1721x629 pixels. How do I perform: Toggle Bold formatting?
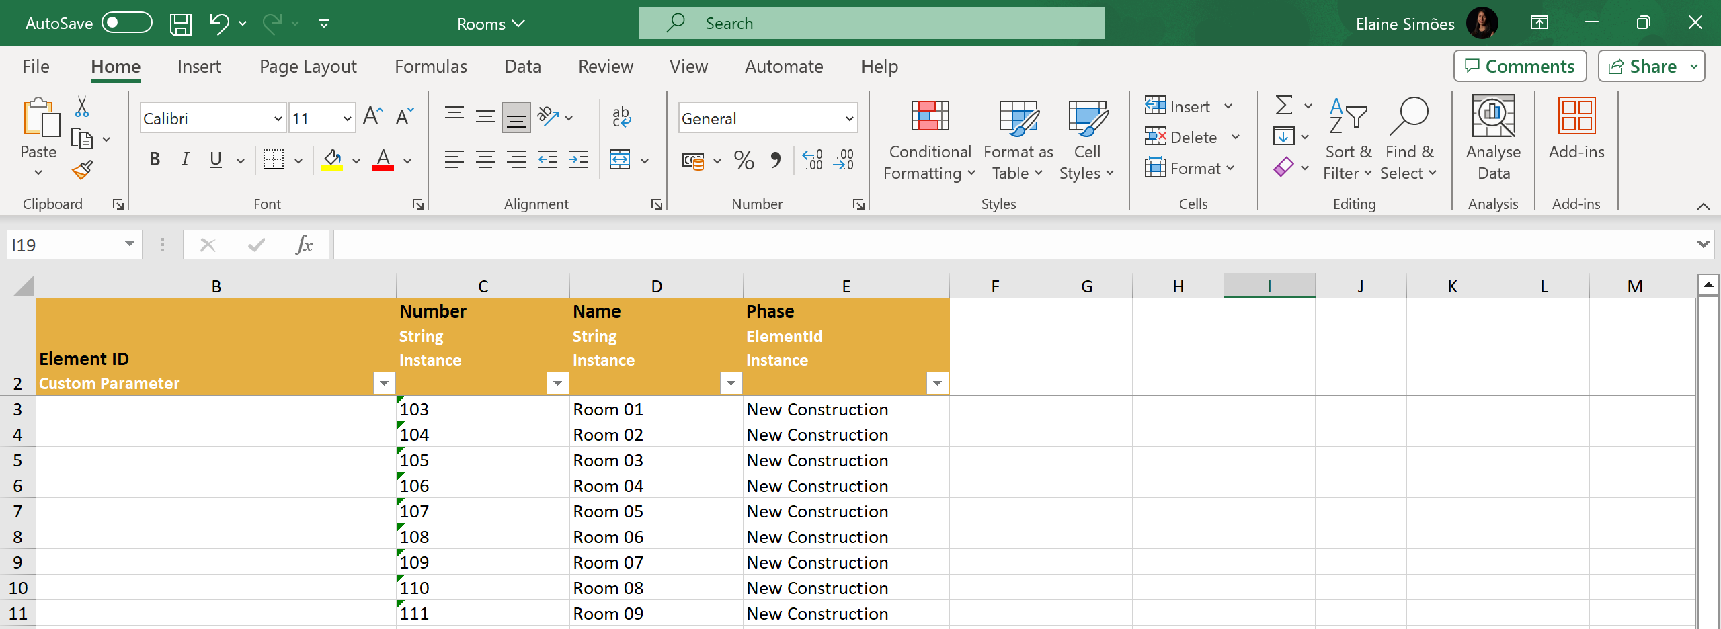[x=155, y=160]
